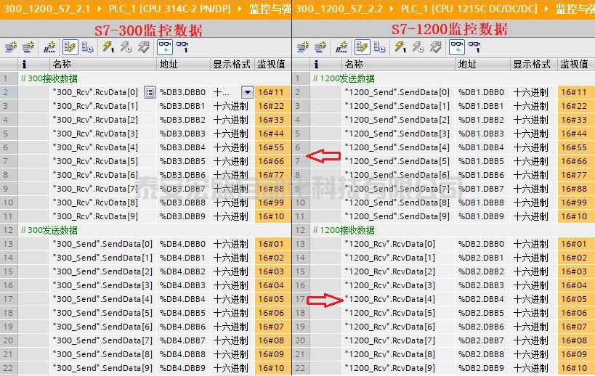Click the 地址 column header in S7-1200 table
Viewport: 595px width, 376px height.
click(x=467, y=64)
